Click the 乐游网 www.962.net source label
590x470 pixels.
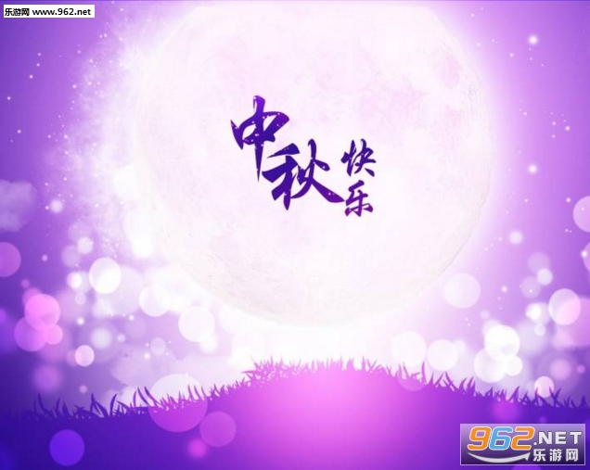pos(48,11)
